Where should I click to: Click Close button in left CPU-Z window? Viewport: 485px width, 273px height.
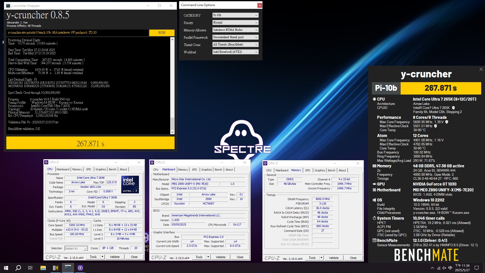(134, 257)
